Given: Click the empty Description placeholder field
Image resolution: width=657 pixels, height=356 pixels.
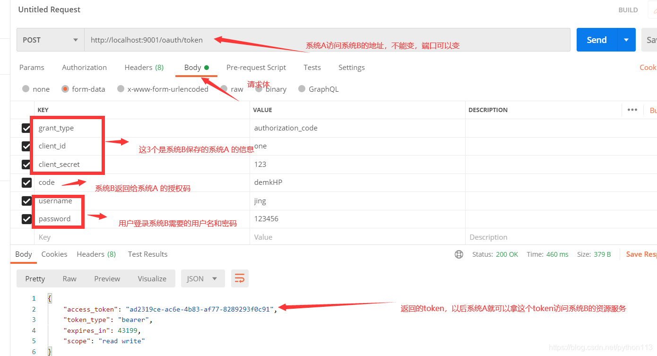Looking at the screenshot, I should [561, 237].
